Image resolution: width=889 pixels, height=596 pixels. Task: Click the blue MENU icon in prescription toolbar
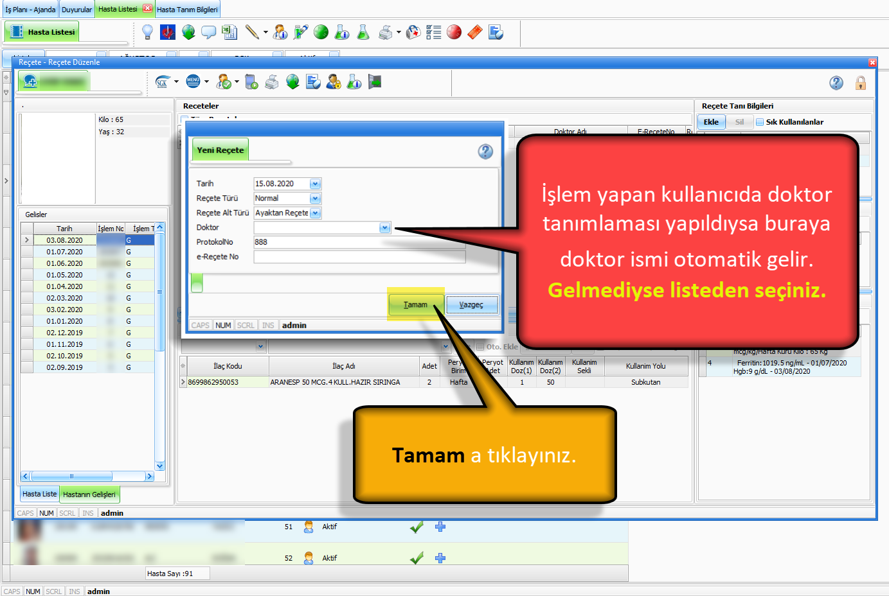[193, 82]
